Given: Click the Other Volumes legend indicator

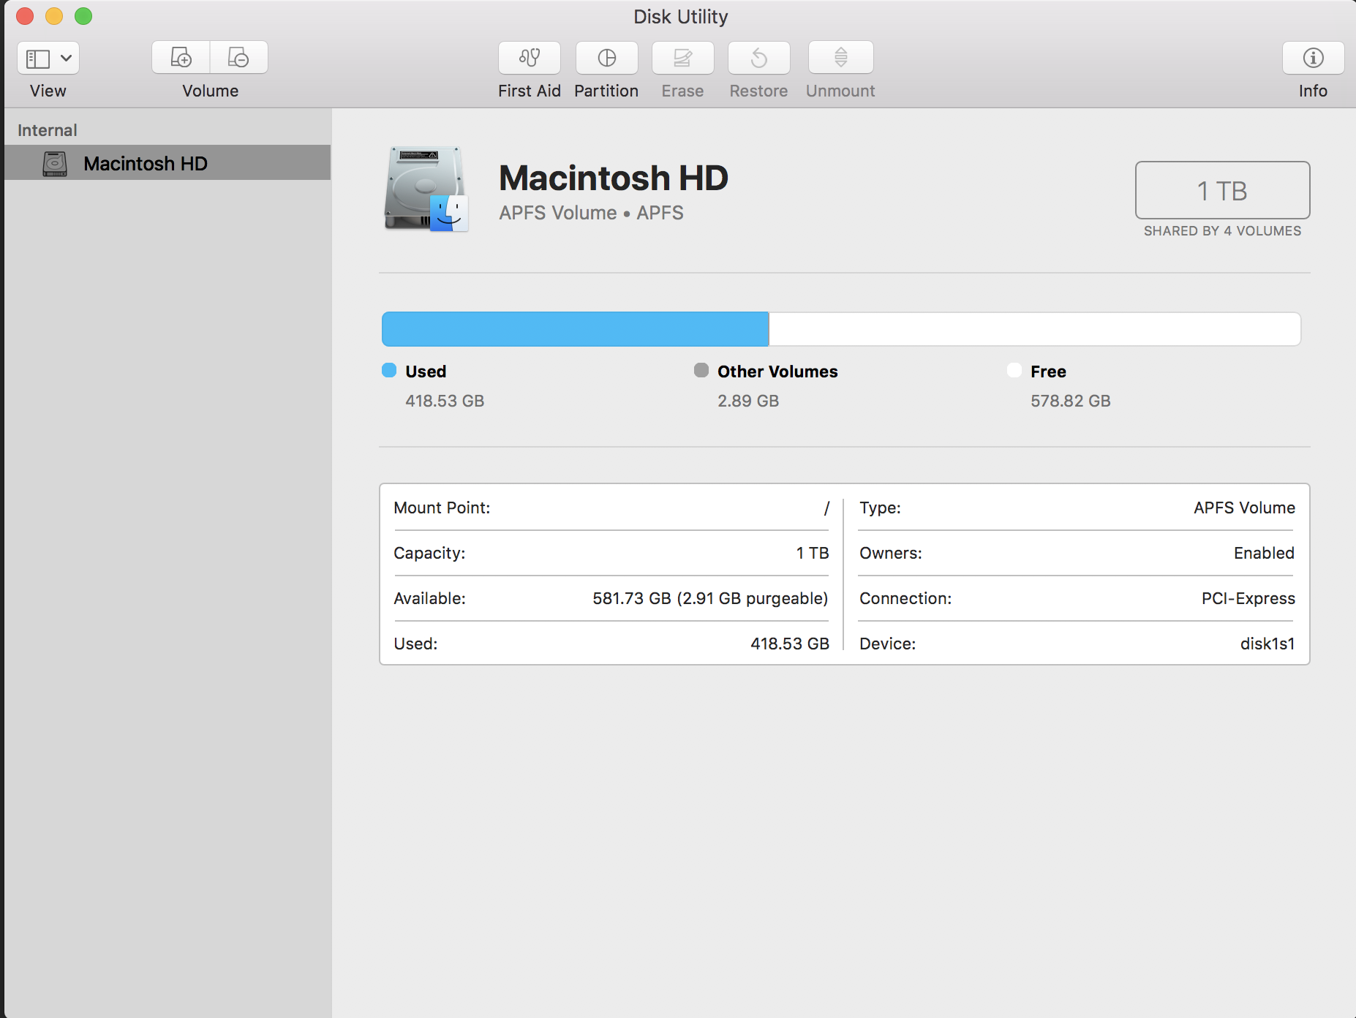Looking at the screenshot, I should click(x=701, y=370).
